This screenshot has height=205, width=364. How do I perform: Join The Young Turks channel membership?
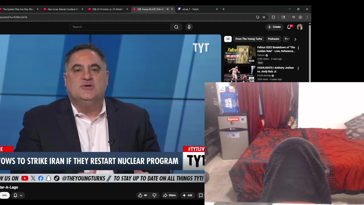tap(4, 195)
